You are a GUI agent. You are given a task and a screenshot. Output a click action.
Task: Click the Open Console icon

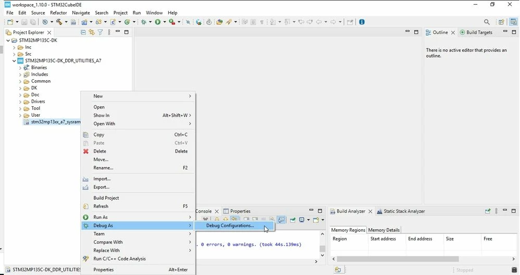[x=316, y=220]
